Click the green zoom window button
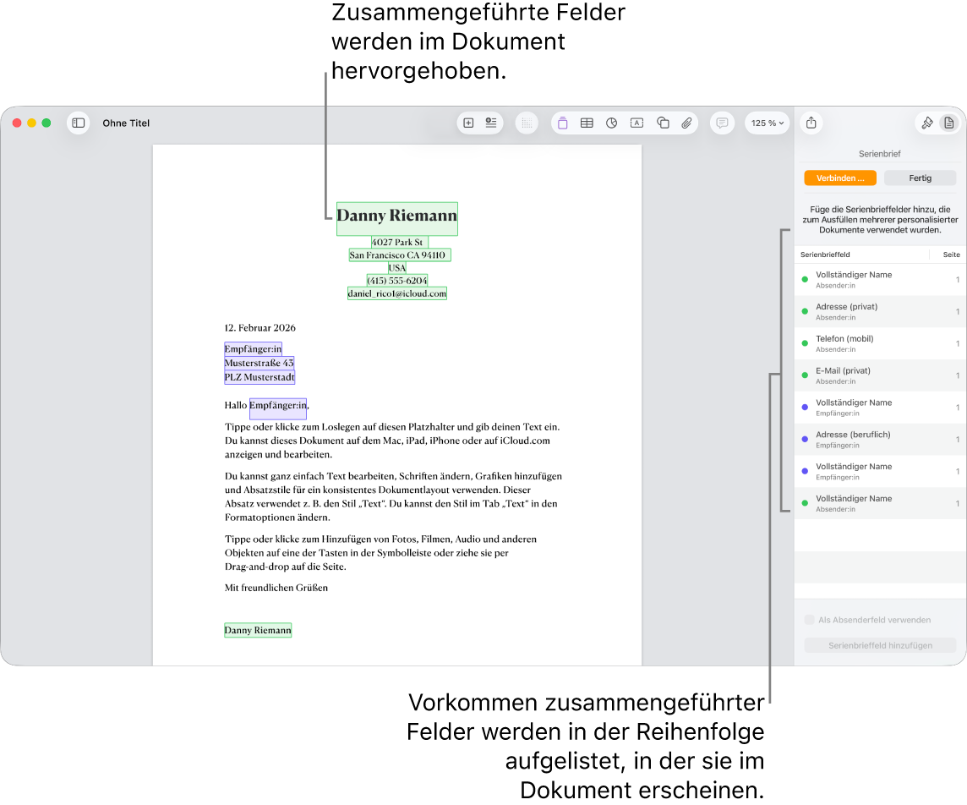The height and width of the screenshot is (805, 967). coord(46,123)
